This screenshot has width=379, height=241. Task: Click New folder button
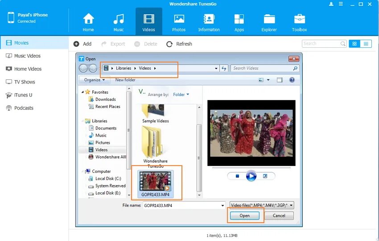(125, 80)
